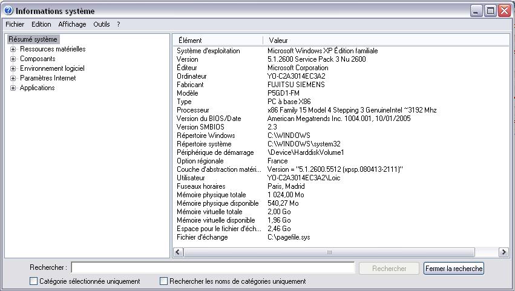Maximize the Informations système window

[x=490, y=11]
